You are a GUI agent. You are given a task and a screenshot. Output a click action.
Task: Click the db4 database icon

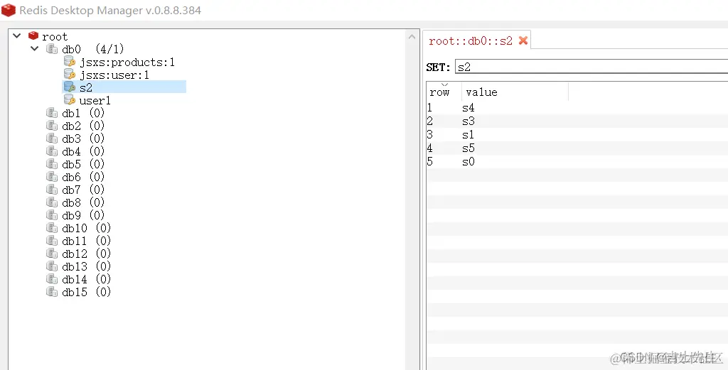(x=51, y=151)
